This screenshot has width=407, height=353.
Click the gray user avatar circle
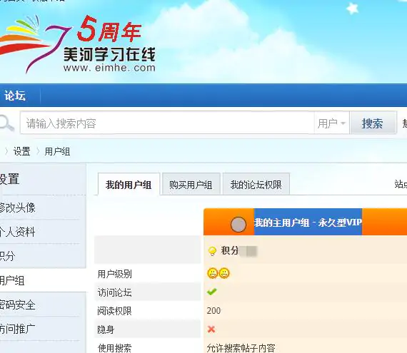click(x=238, y=224)
